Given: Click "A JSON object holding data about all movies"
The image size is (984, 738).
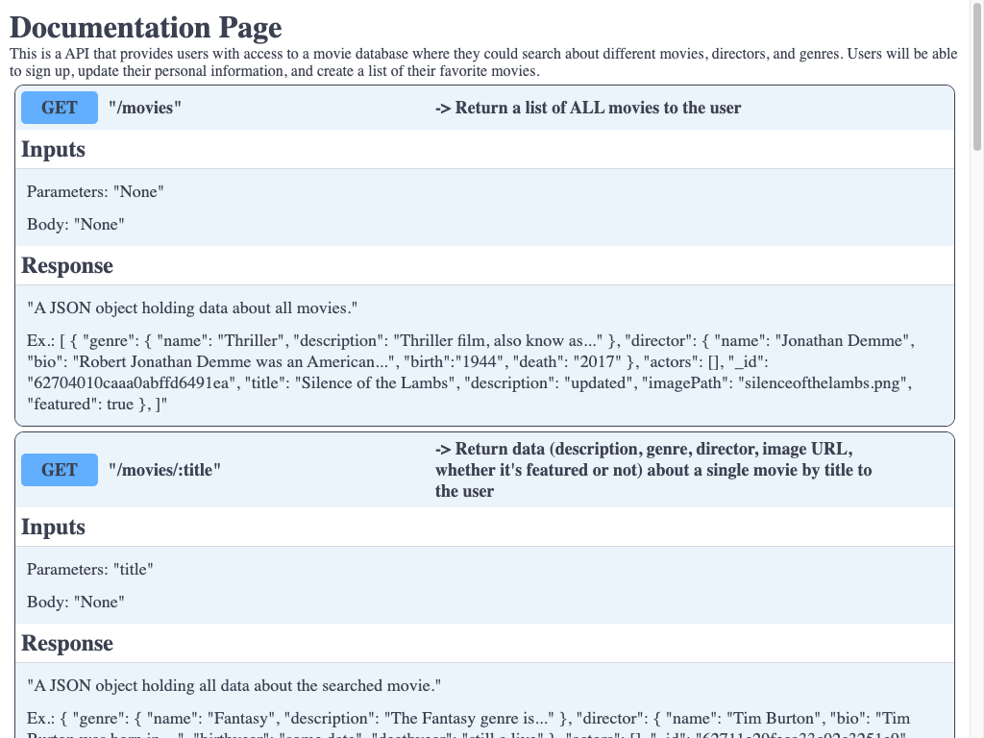Looking at the screenshot, I should click(x=192, y=307).
